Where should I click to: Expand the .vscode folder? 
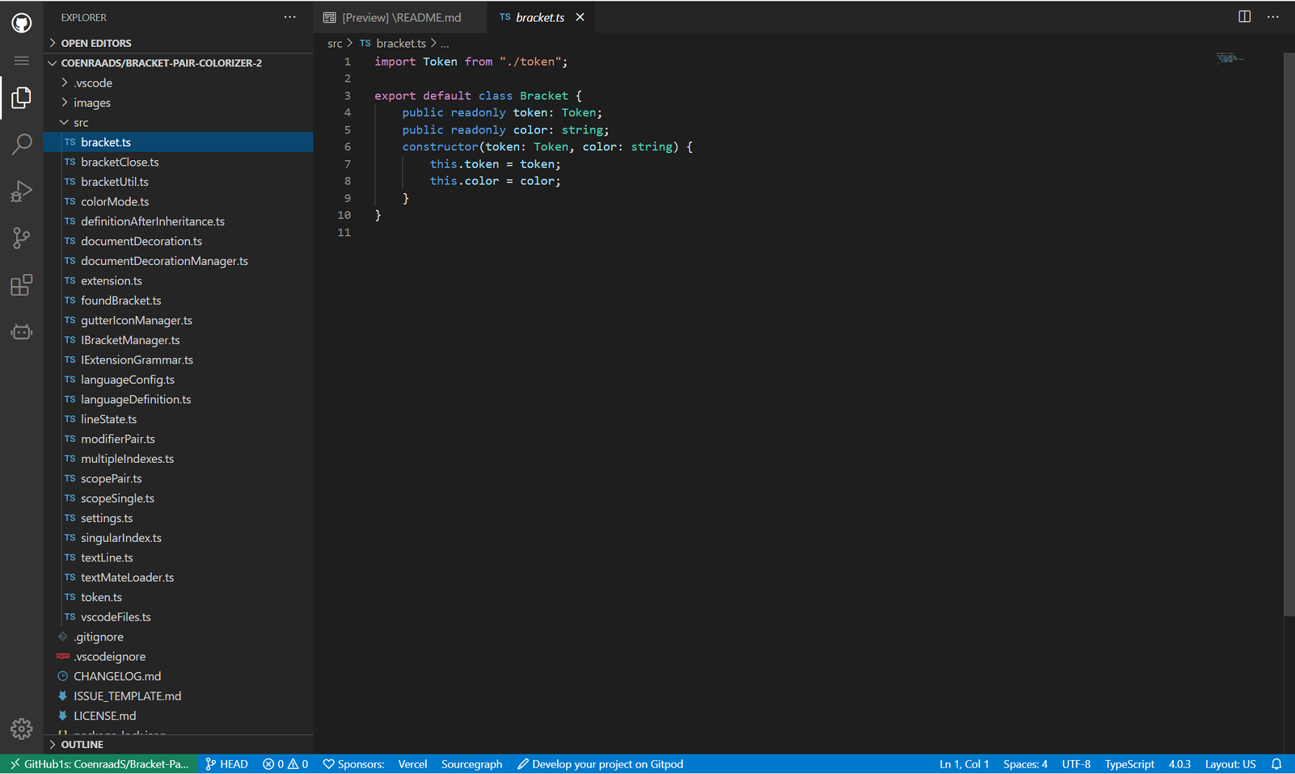(178, 83)
